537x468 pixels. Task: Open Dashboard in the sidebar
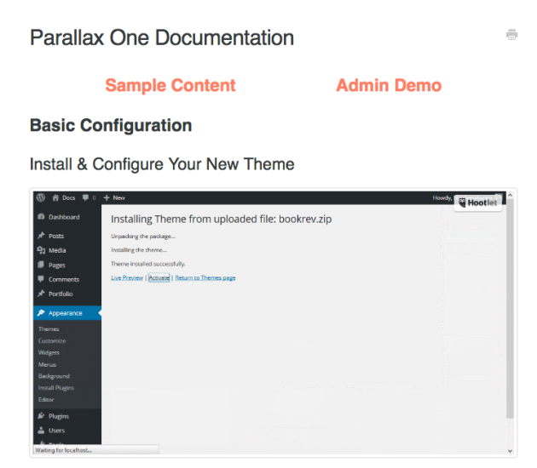[64, 217]
